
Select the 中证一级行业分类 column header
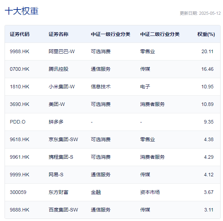point(110,34)
